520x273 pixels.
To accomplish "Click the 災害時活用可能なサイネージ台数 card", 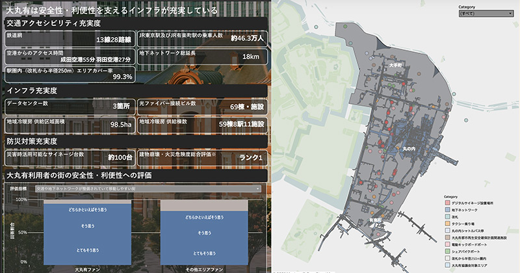I will [x=70, y=157].
